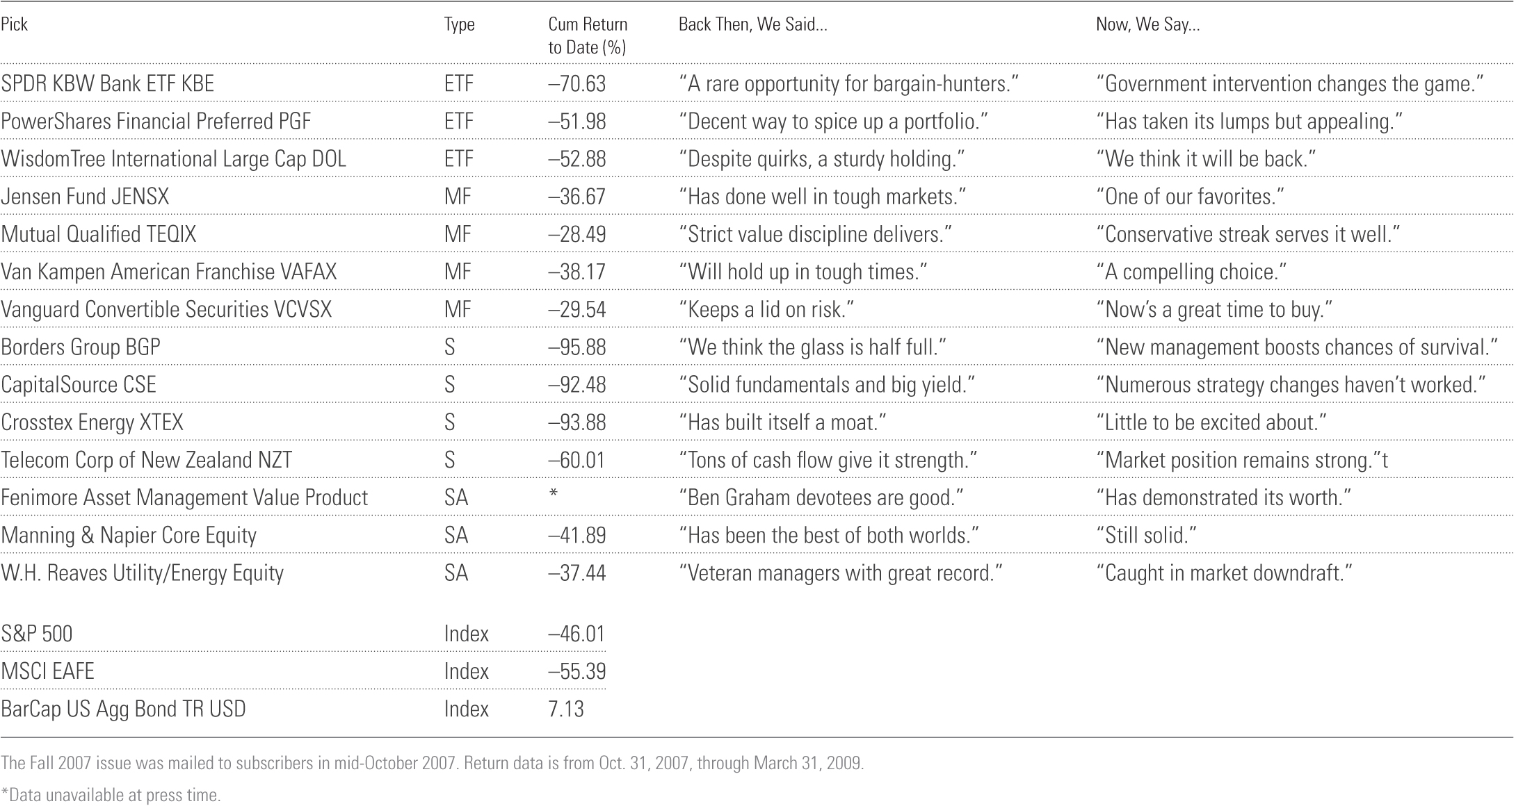1516x806 pixels.
Task: Click the "Back Then, We Said..." header
Action: 752,24
